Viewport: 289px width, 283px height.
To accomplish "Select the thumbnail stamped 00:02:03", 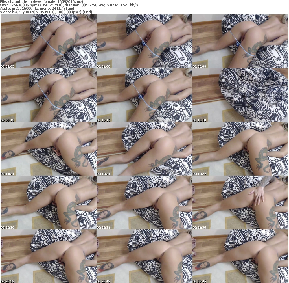I will click(x=49, y=41).
